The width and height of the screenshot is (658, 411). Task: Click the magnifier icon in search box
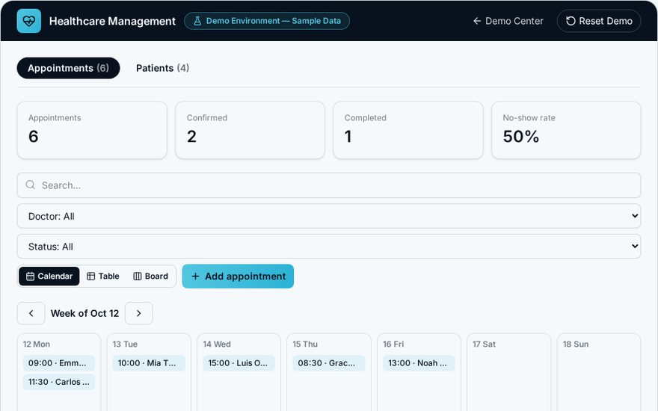tap(30, 185)
